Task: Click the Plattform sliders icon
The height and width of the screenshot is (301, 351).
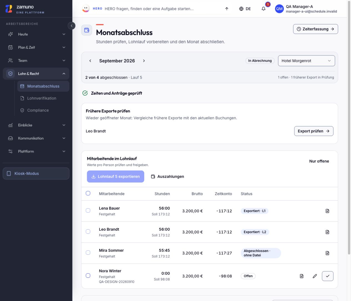Action: [11, 151]
